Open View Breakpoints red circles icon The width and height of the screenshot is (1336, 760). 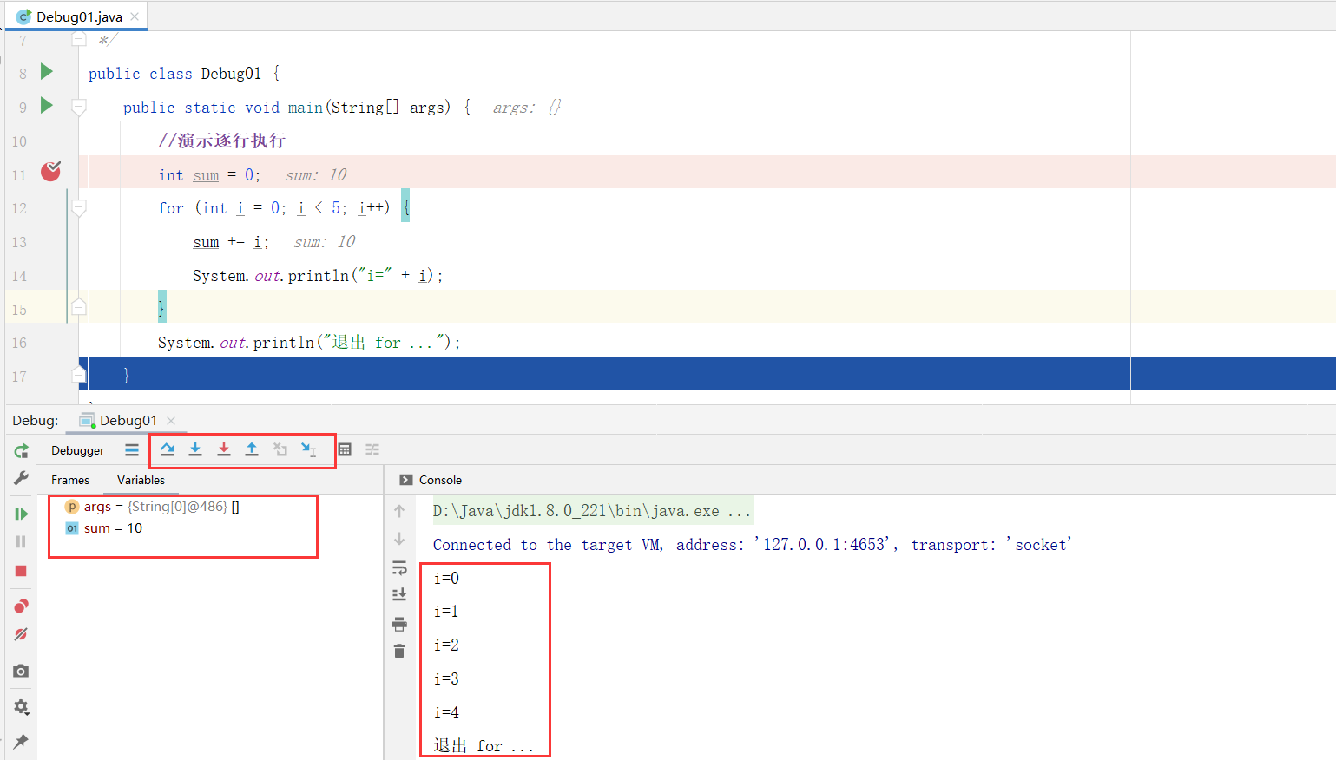(x=21, y=606)
